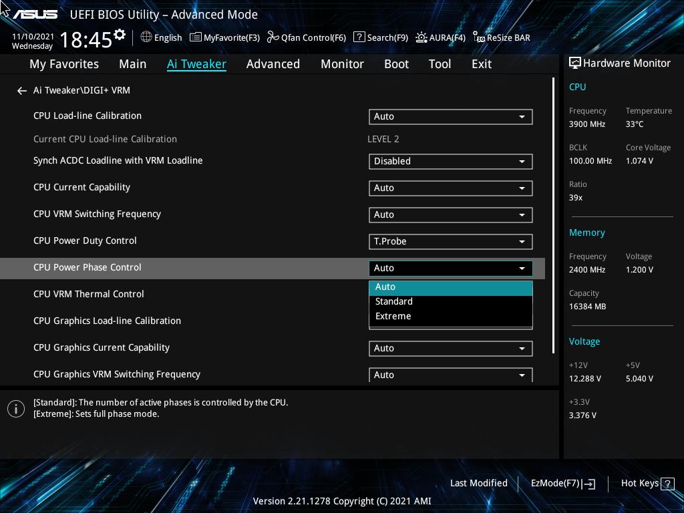Click Ai Tweaker\DIGI+ VRM breadcrumb

[81, 90]
